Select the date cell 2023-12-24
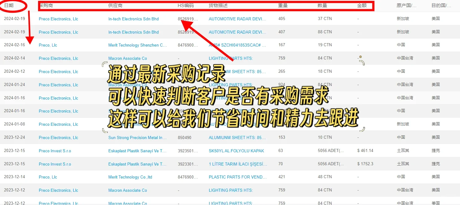 tap(15, 137)
